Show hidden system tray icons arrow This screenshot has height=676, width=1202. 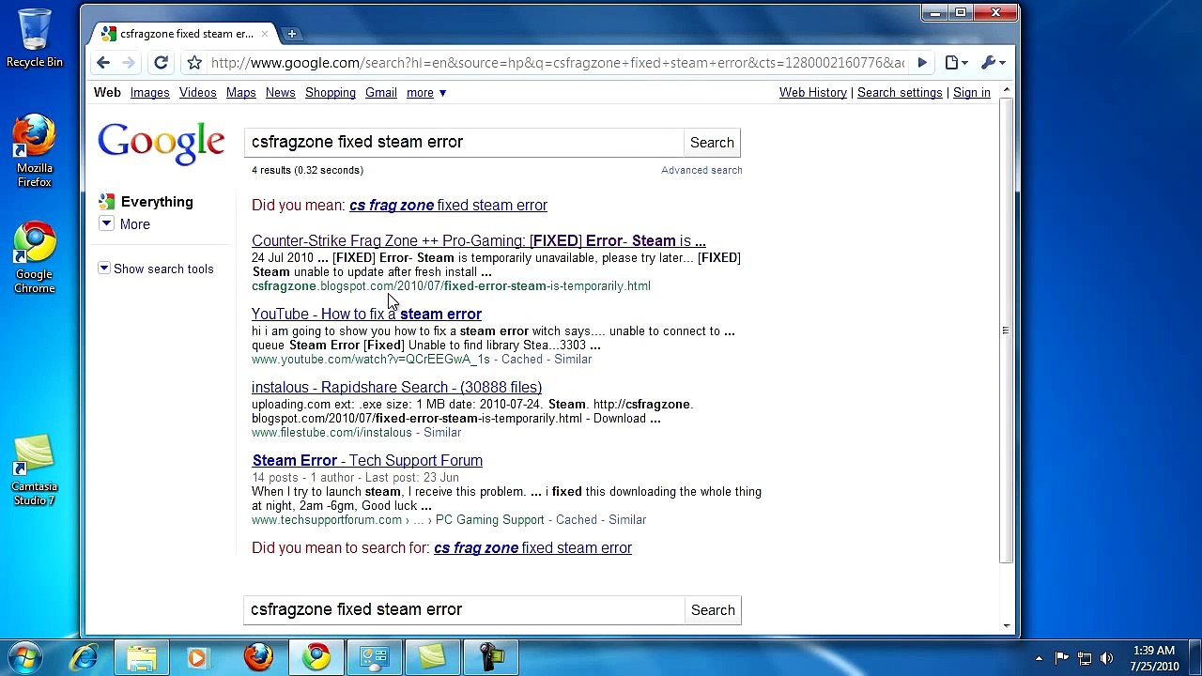coord(1039,658)
